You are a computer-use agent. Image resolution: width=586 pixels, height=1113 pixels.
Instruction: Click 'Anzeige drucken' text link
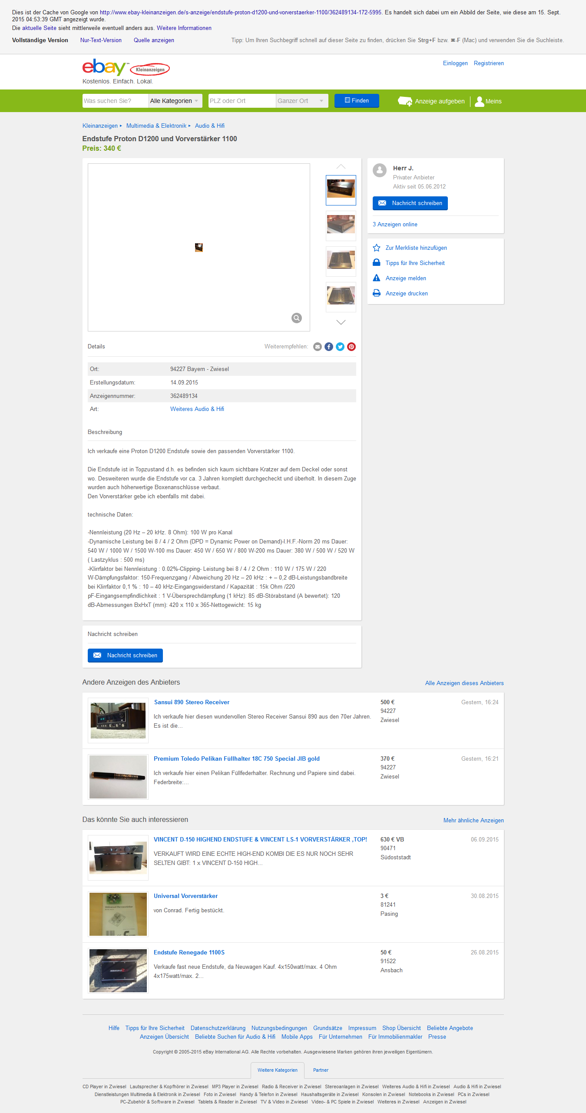pos(407,294)
